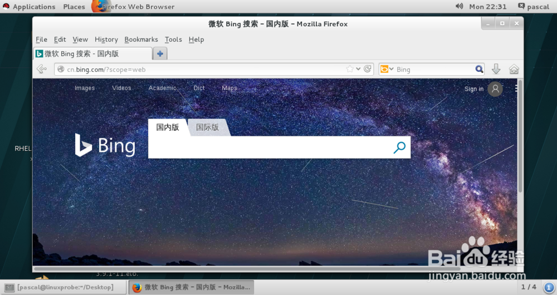Open the Mon 22:31 clock calendar
The height and width of the screenshot is (295, 557).
click(488, 6)
